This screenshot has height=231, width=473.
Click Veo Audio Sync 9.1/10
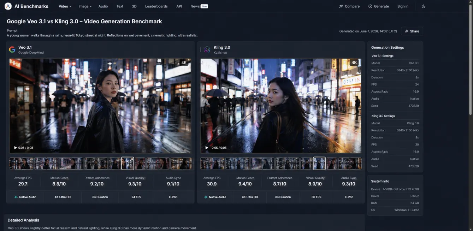(x=173, y=184)
